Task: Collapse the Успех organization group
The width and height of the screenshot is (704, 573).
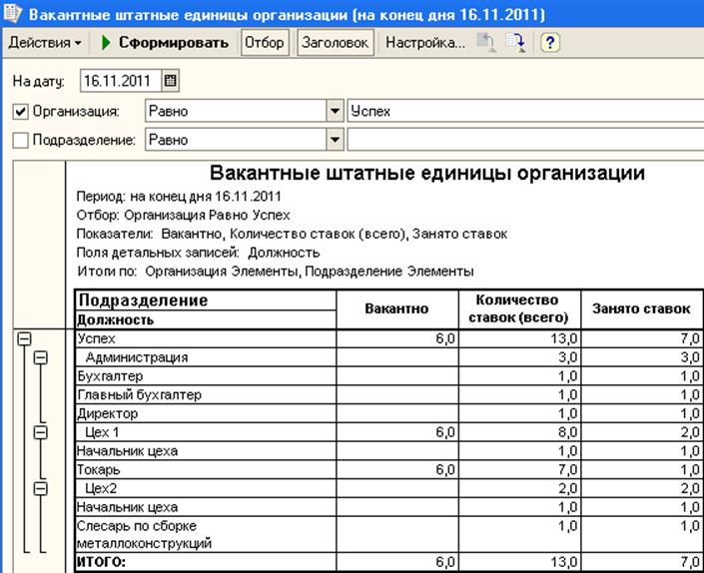Action: [x=24, y=338]
